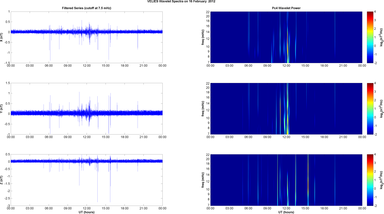Click the middle Y component wavelet spectrogram

pyautogui.click(x=286, y=109)
